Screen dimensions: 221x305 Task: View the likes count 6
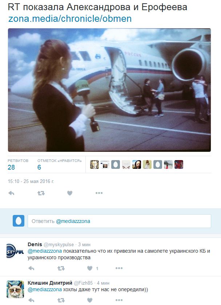pyautogui.click(x=39, y=167)
